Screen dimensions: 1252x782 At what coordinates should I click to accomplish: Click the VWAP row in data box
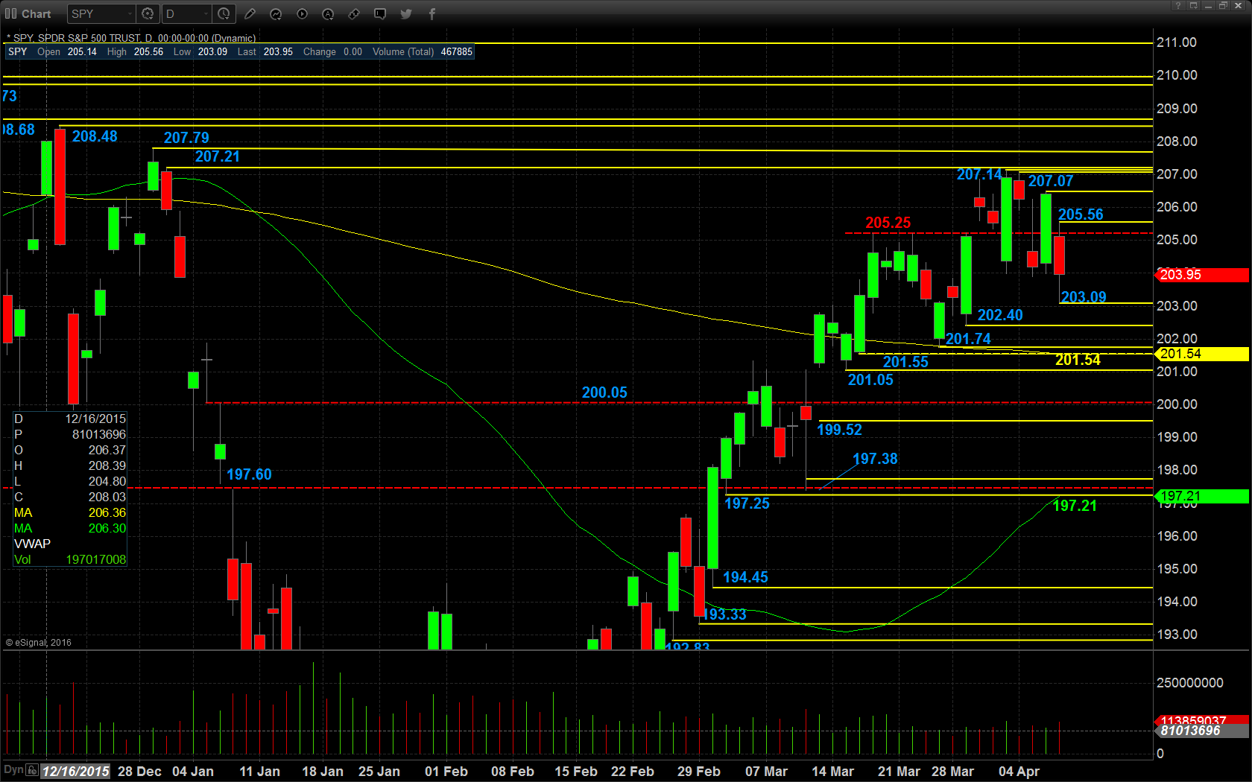[70, 544]
